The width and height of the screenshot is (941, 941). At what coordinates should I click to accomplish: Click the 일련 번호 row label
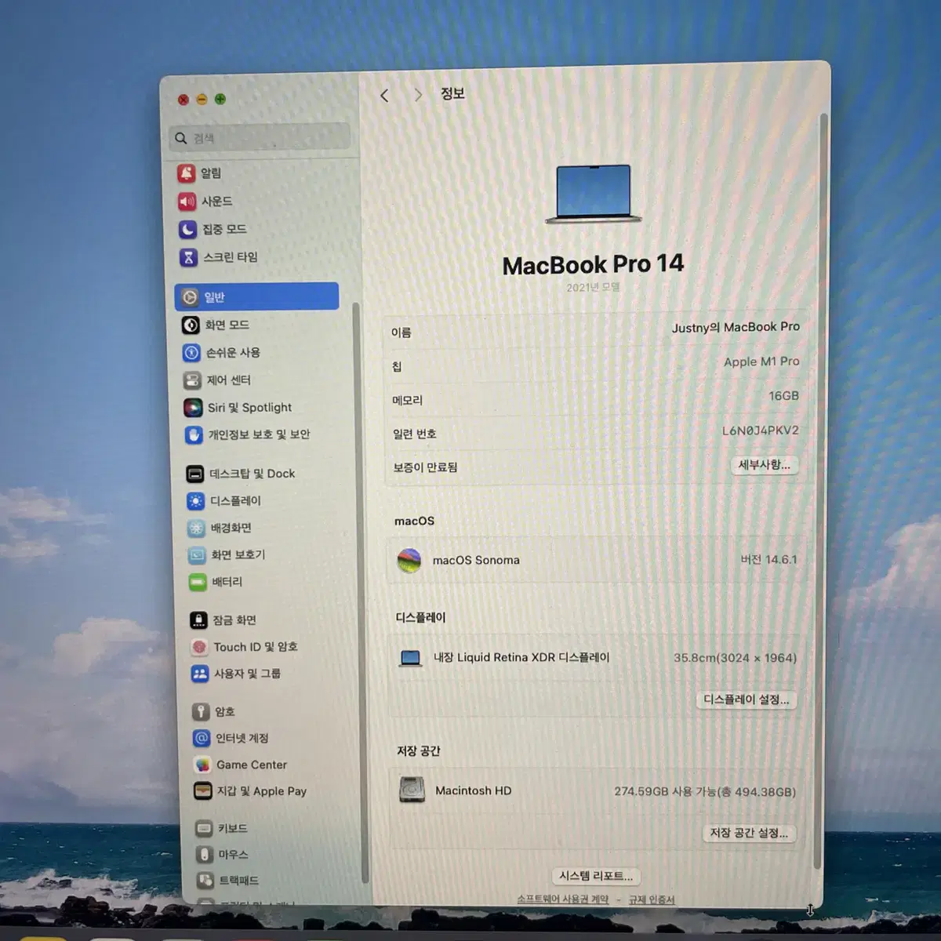[414, 434]
